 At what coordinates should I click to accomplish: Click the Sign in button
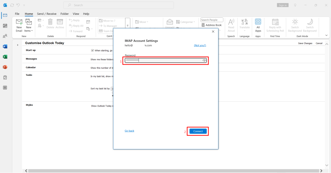(283, 5)
